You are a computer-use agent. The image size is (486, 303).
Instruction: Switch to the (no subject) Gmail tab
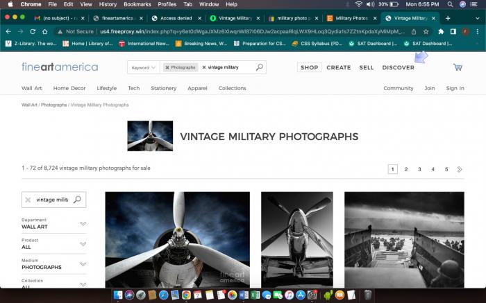click(x=59, y=18)
